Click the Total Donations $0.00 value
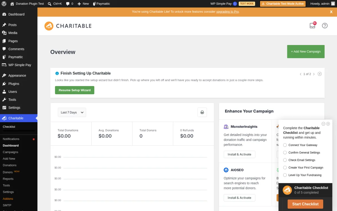The height and width of the screenshot is (211, 337). pos(64,136)
